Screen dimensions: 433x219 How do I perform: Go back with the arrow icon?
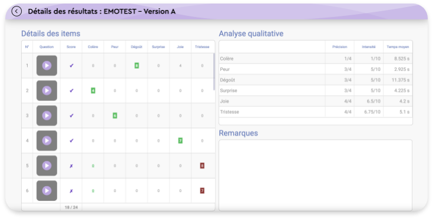click(x=16, y=11)
